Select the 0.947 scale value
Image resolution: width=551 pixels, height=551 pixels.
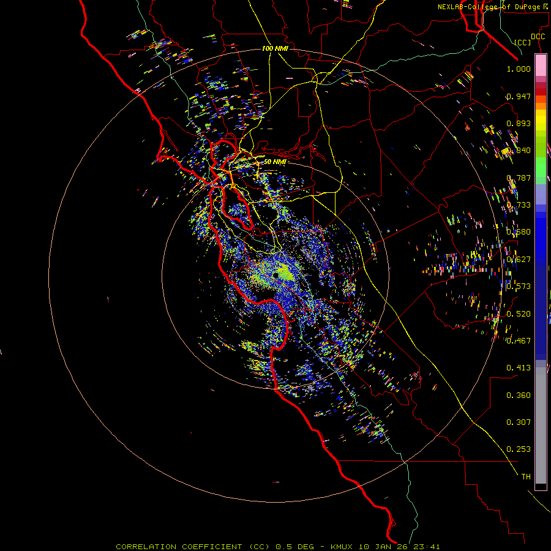tap(519, 96)
